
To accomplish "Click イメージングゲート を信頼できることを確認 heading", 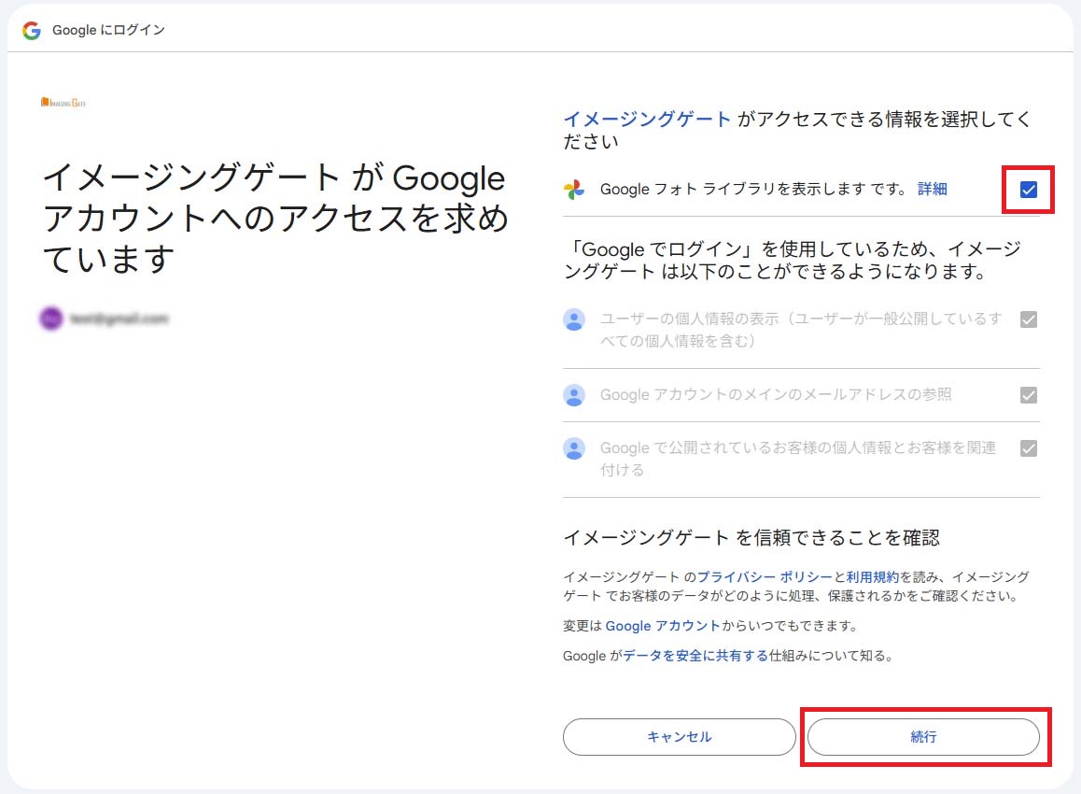I will [x=751, y=537].
